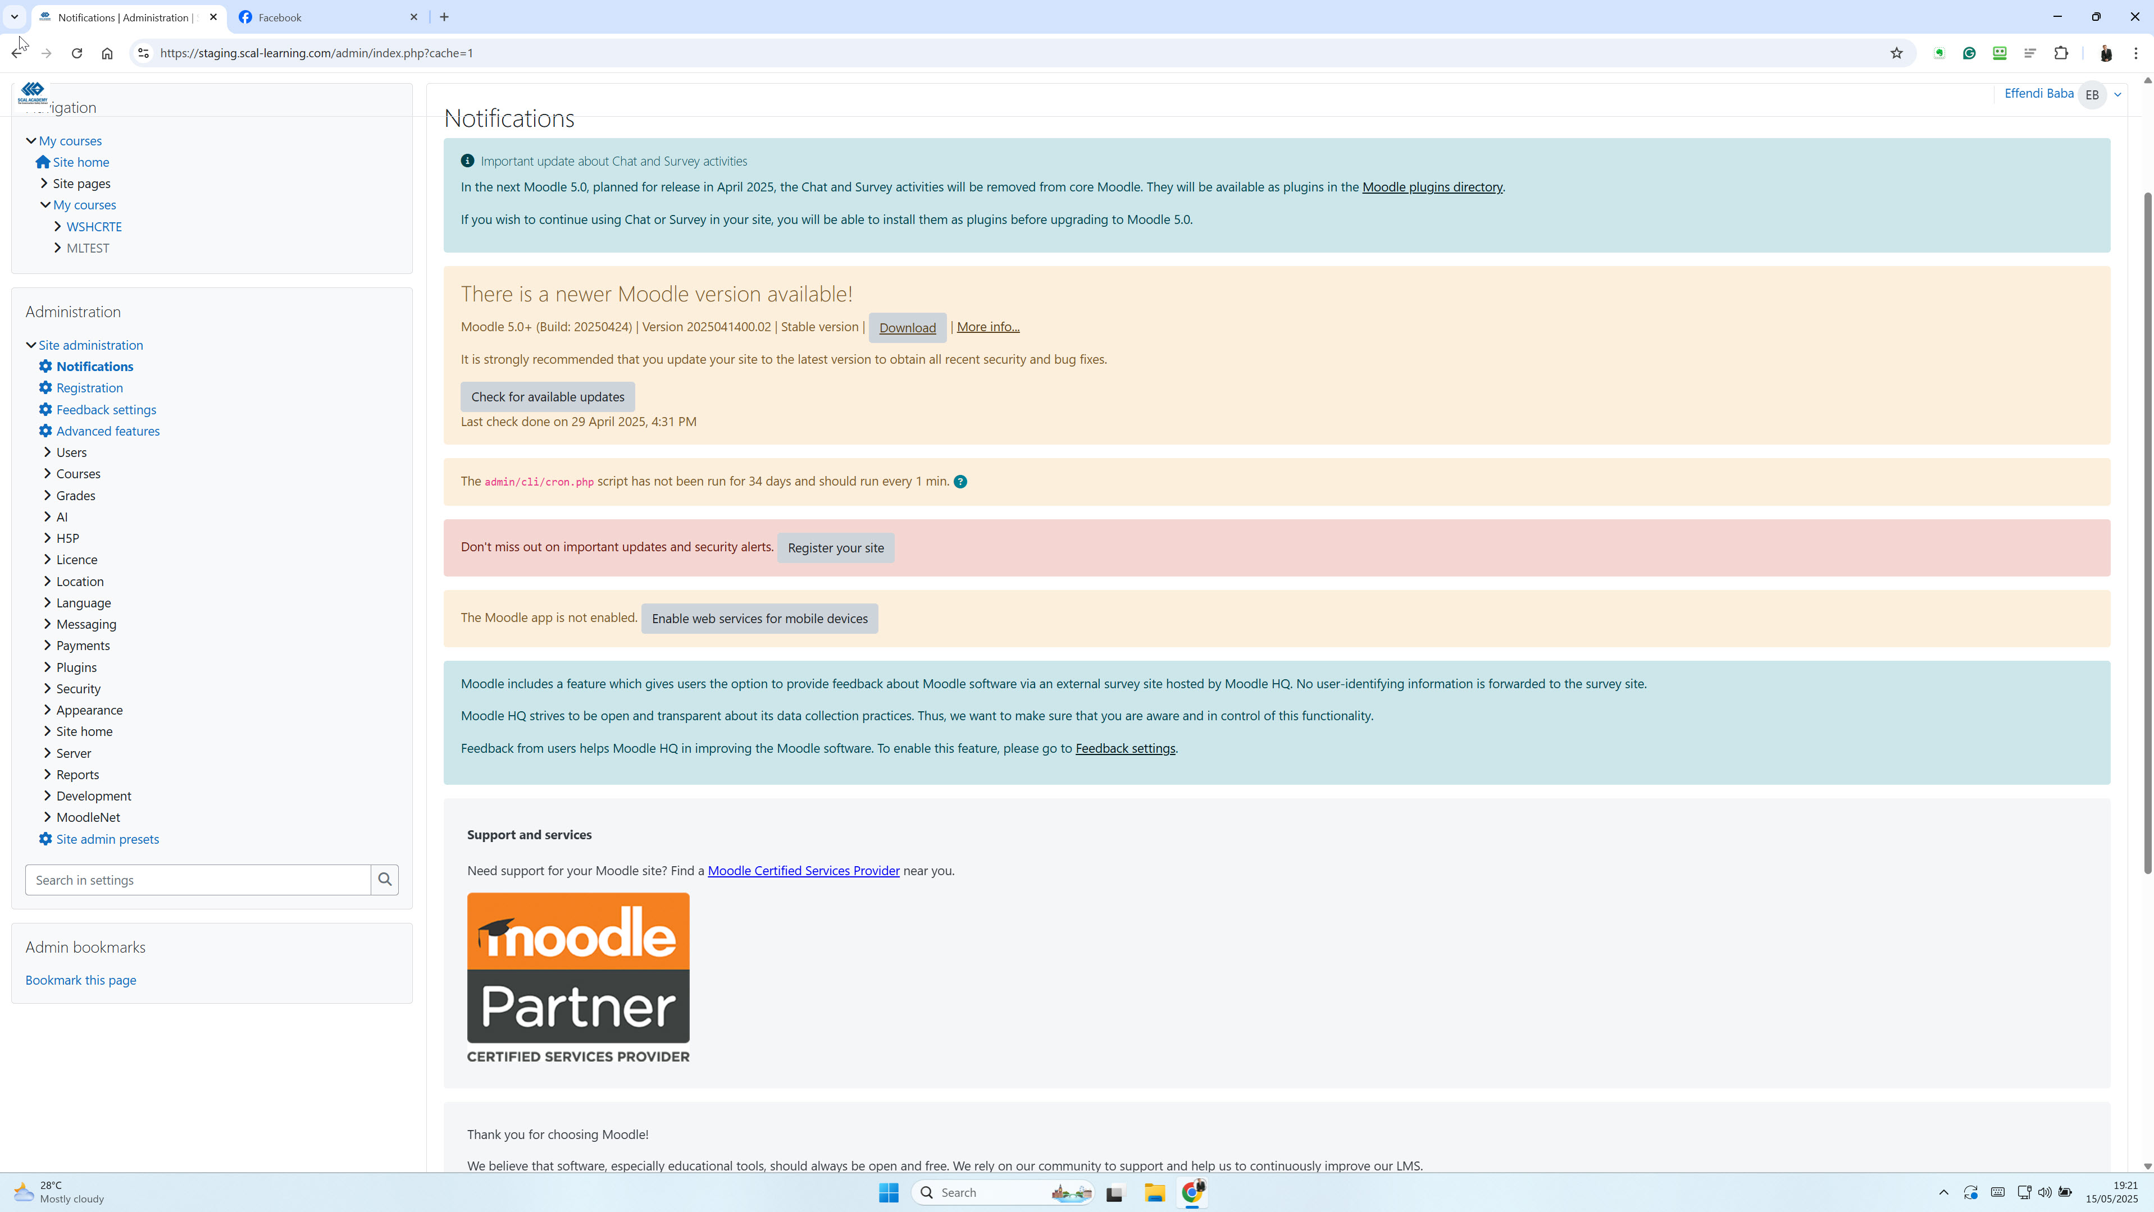Show hidden system tray icons

(x=1943, y=1192)
